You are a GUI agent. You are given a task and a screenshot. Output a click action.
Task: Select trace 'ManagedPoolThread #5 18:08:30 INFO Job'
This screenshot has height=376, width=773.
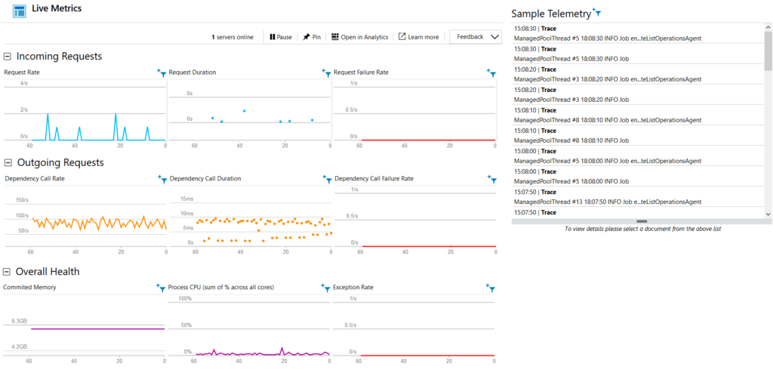[638, 54]
